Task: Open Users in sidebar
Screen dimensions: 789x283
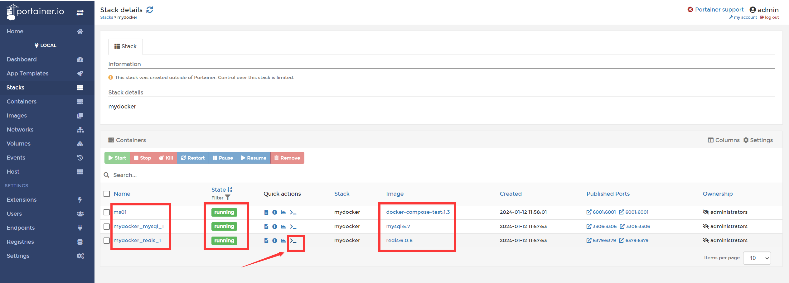Action: coord(47,214)
